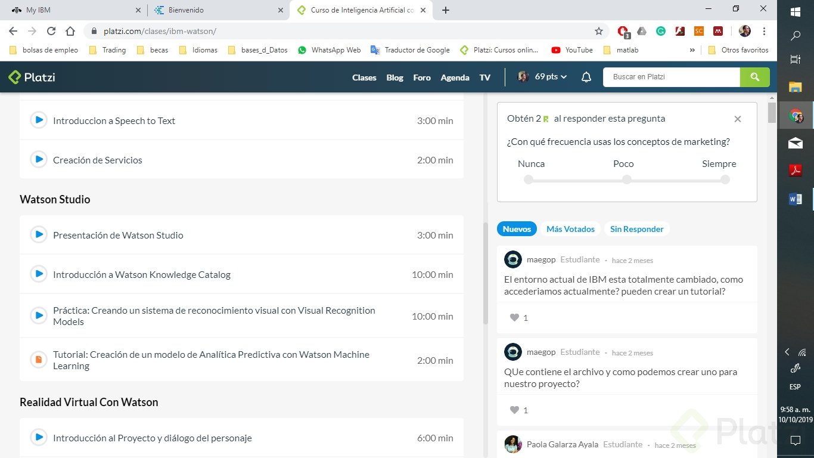This screenshot has height=458, width=814.
Task: Open the Mail app from the taskbar
Action: (x=796, y=143)
